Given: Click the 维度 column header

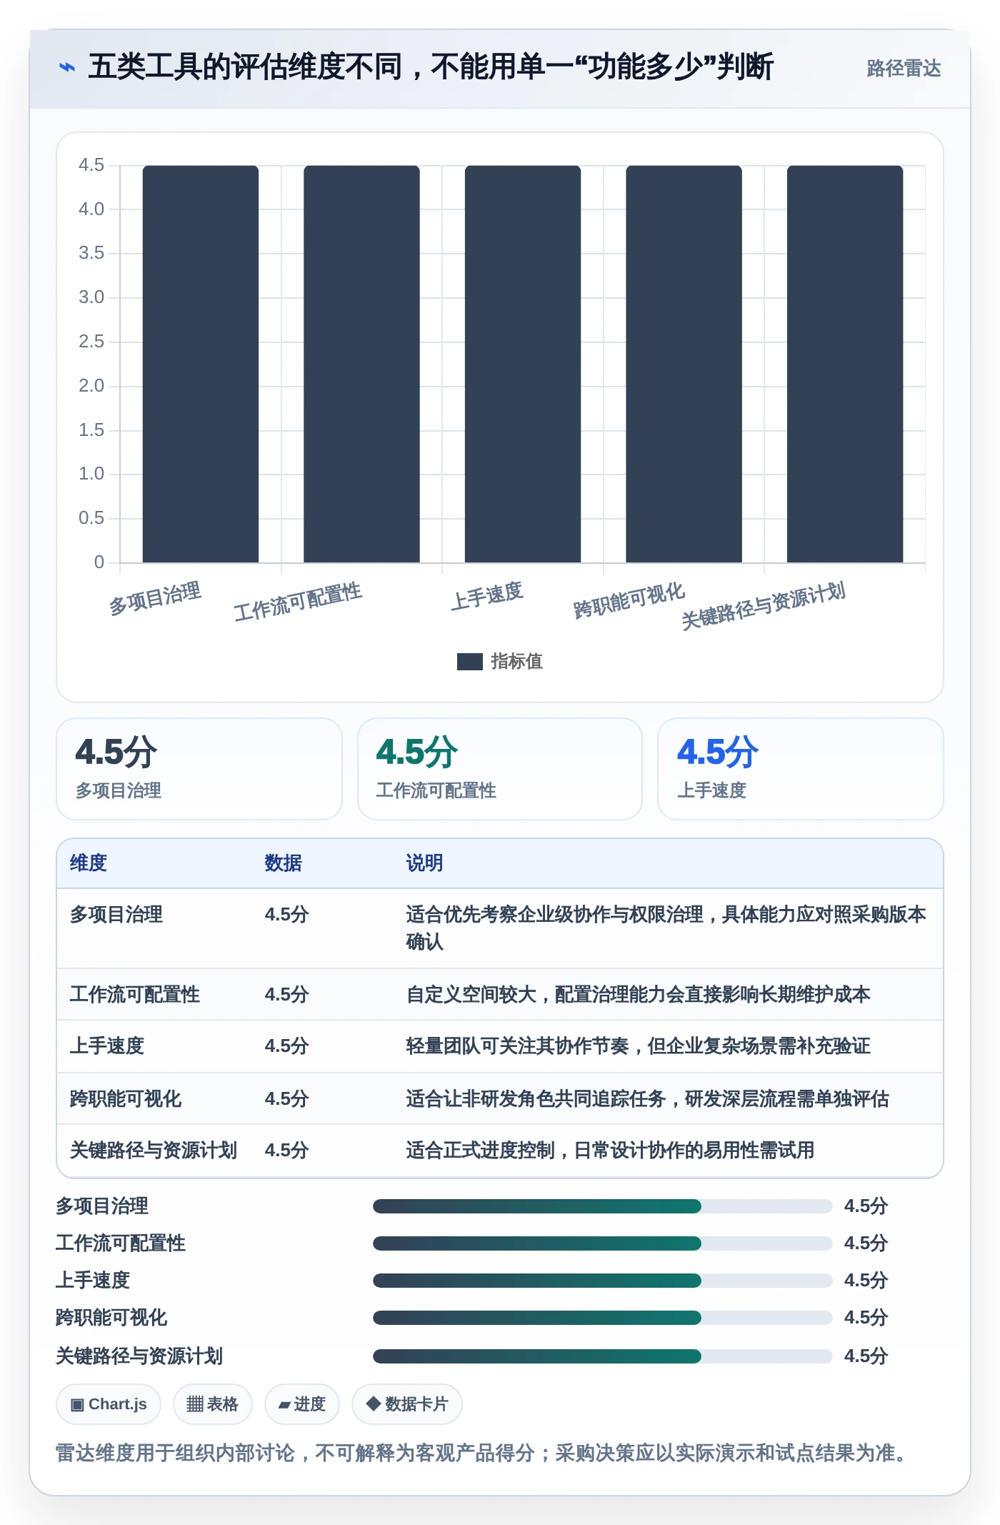Looking at the screenshot, I should click(x=89, y=863).
